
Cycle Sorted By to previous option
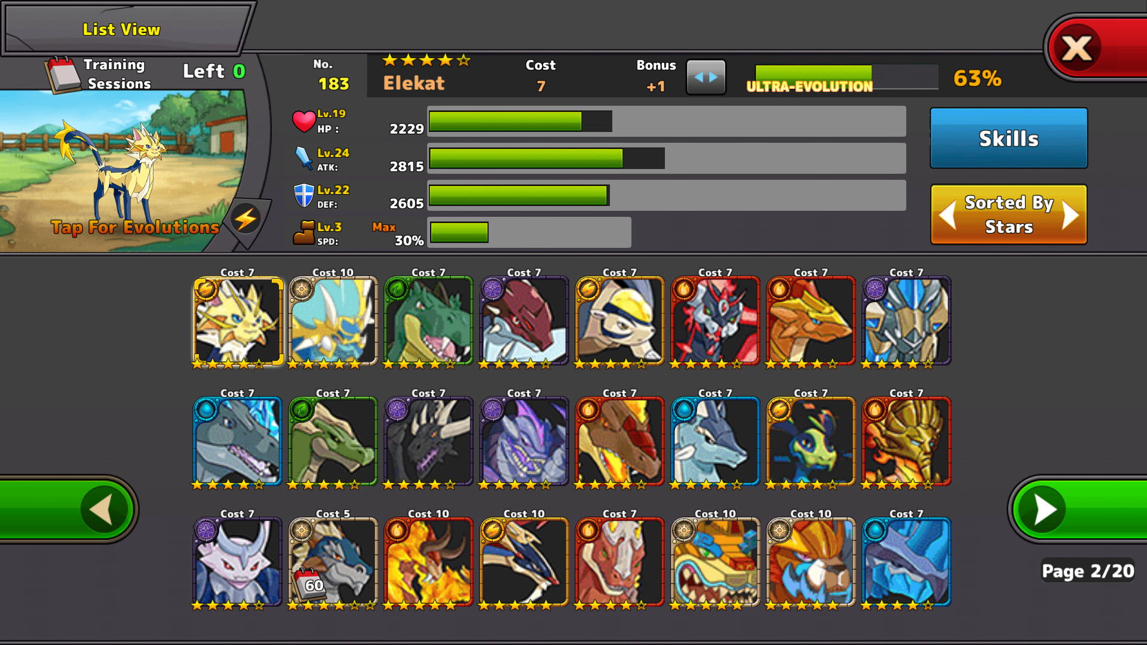point(948,215)
